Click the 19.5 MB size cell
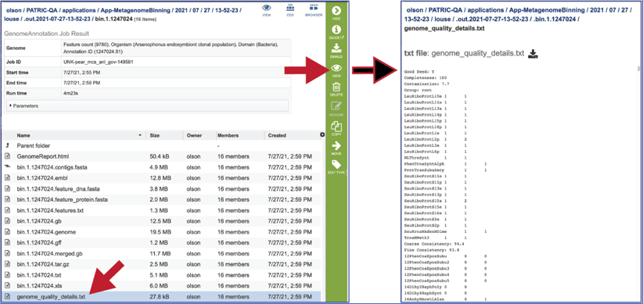Viewport: 643px width, 304px height. pos(159,232)
